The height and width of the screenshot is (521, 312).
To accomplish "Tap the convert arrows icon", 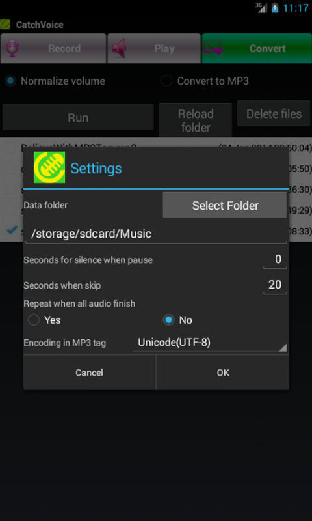I will point(213,48).
